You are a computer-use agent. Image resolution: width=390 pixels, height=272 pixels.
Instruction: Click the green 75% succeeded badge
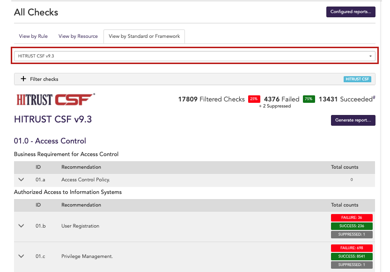[309, 99]
